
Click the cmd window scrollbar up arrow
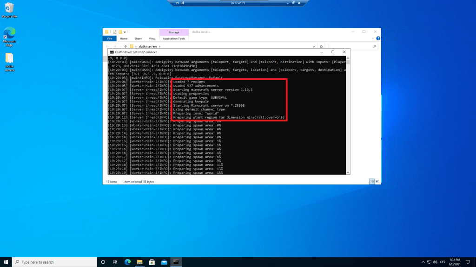click(348, 58)
